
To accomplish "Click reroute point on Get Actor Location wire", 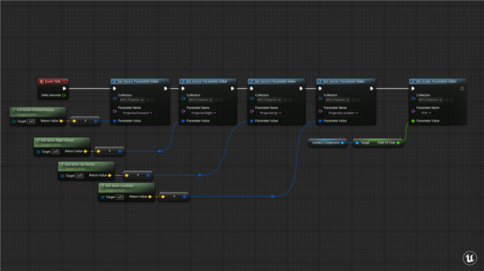I will (x=272, y=197).
